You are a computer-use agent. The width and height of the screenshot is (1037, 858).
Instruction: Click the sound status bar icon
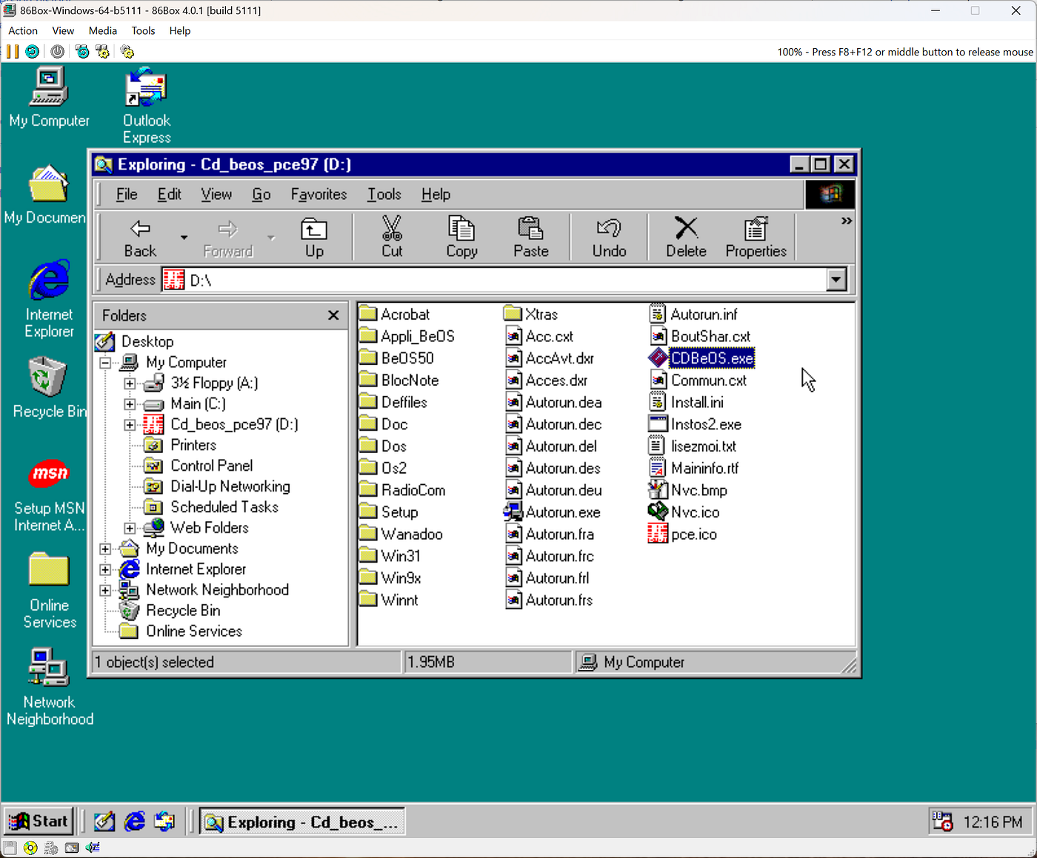coord(92,847)
